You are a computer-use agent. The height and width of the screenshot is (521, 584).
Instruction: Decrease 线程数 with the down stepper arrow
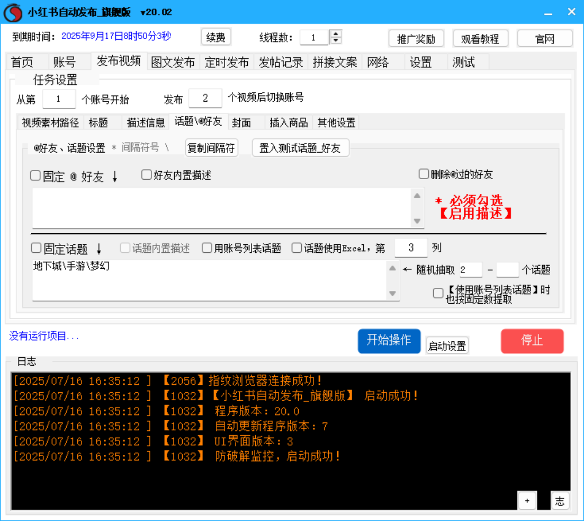tap(336, 40)
